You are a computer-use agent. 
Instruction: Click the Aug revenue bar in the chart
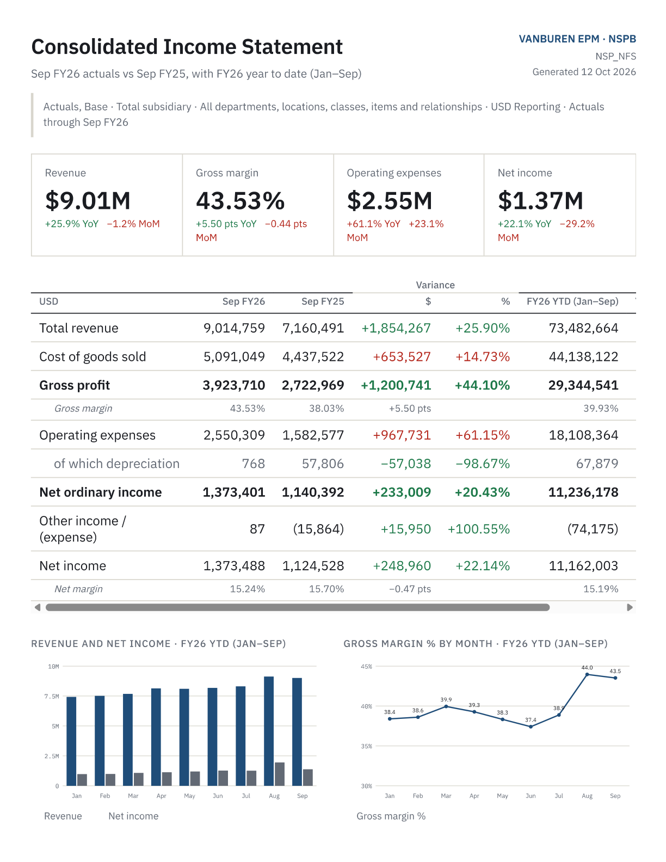pyautogui.click(x=269, y=731)
